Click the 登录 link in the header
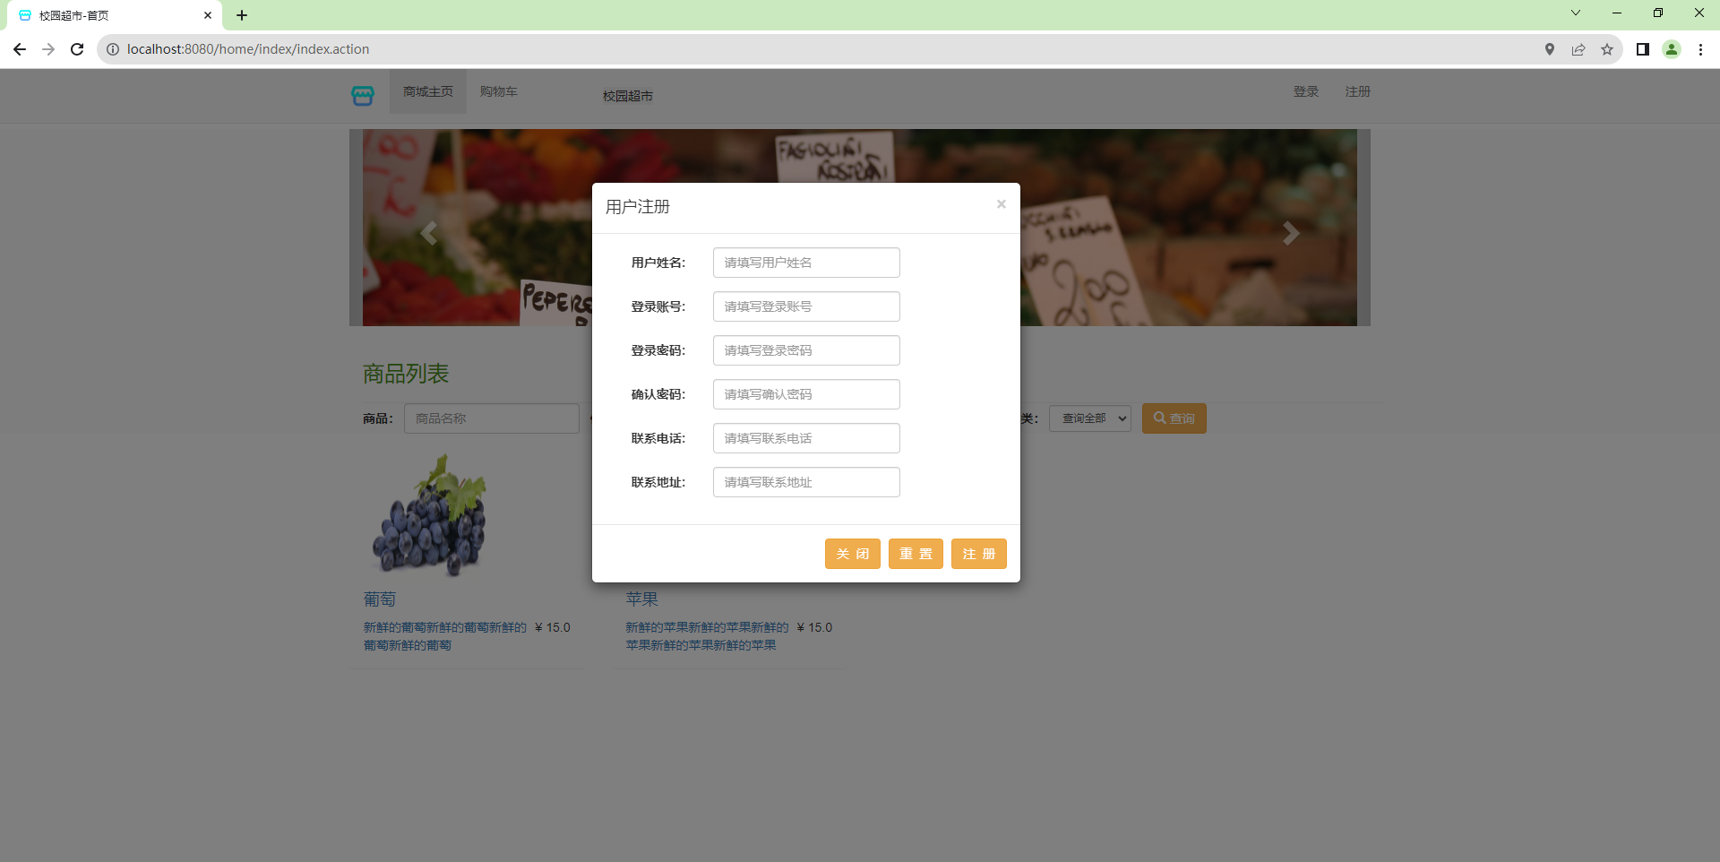This screenshot has width=1720, height=862. point(1305,91)
